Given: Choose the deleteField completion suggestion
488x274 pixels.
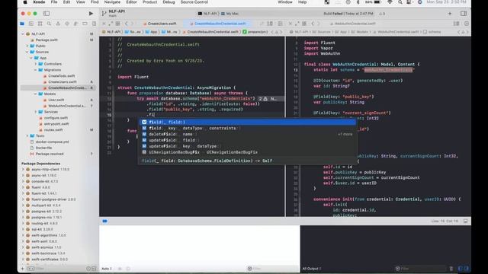Looking at the screenshot, I should click(x=247, y=134).
